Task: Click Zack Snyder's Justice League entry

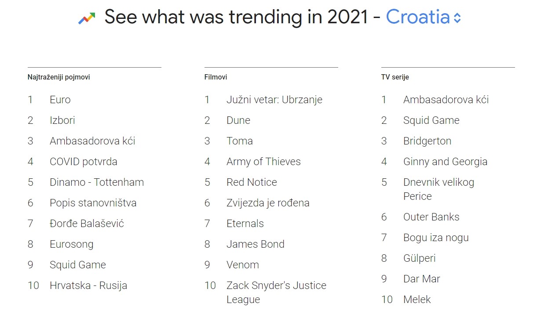Action: [276, 292]
